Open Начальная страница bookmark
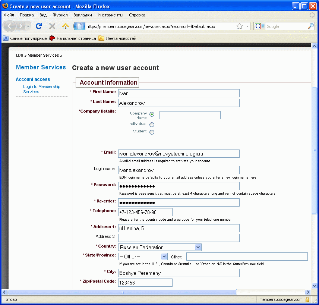This screenshot has height=305, width=319. pos(73,38)
